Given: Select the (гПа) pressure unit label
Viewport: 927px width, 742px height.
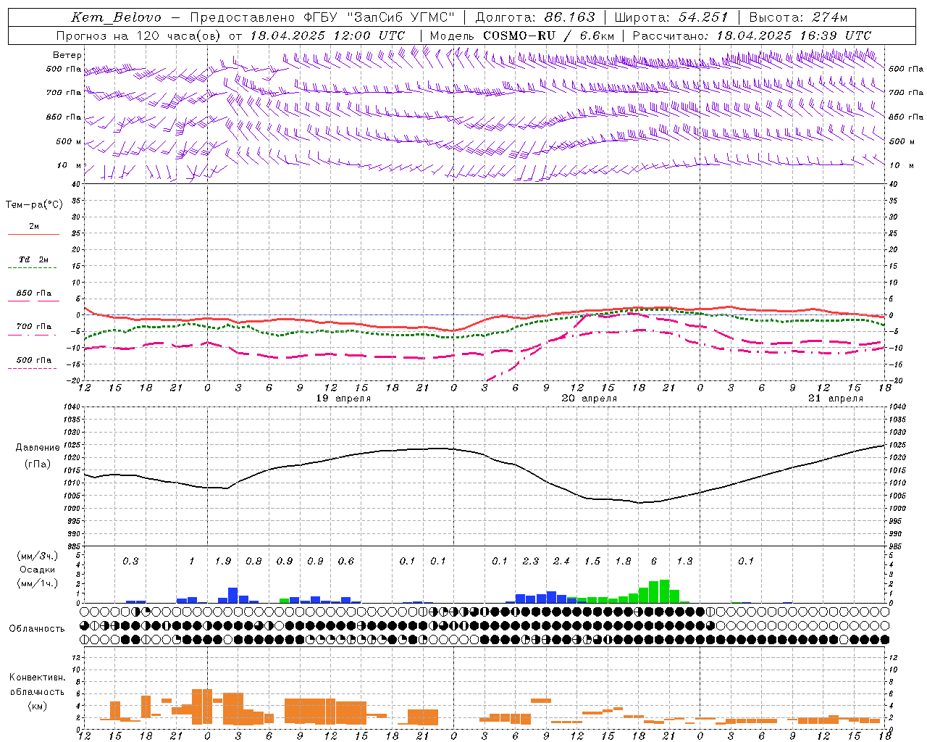Looking at the screenshot, I should pos(36,464).
